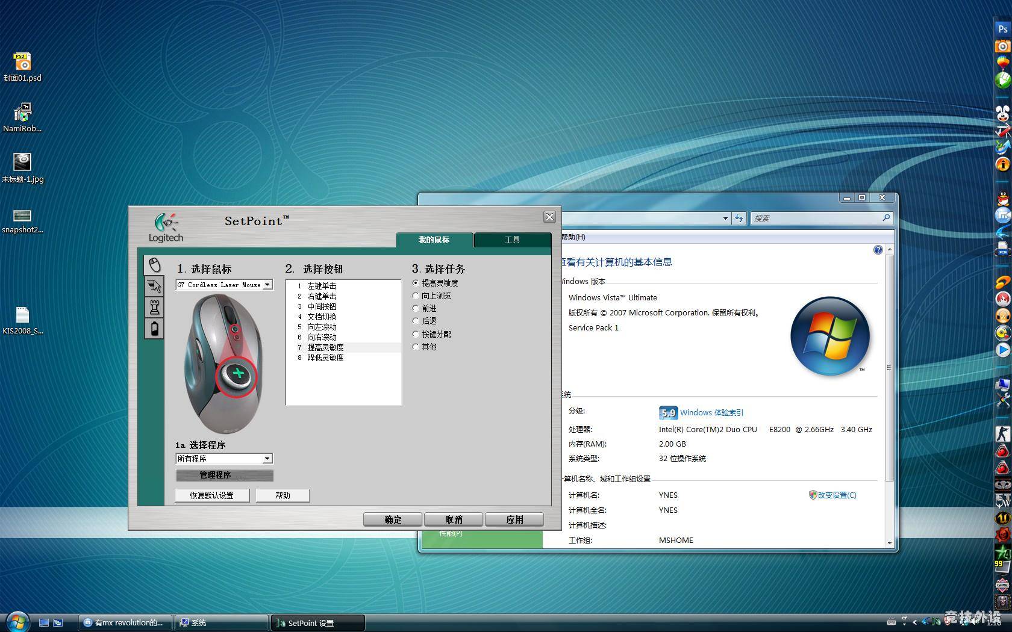Select the 前进 task radio button

point(416,308)
